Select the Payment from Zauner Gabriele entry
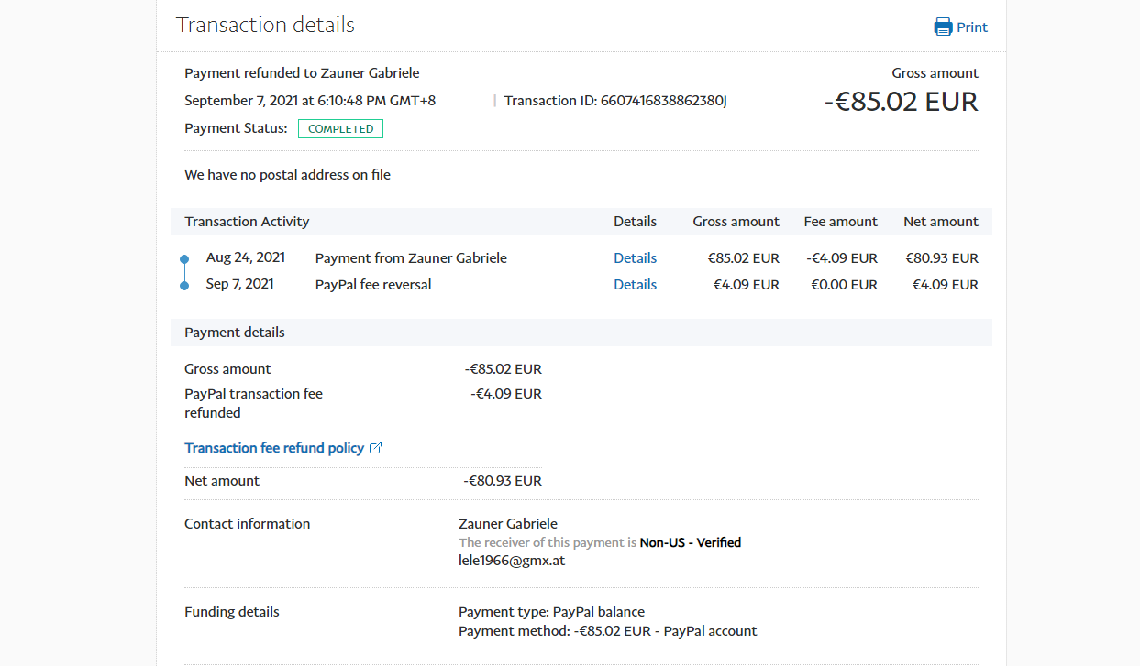Image resolution: width=1140 pixels, height=666 pixels. tap(410, 258)
